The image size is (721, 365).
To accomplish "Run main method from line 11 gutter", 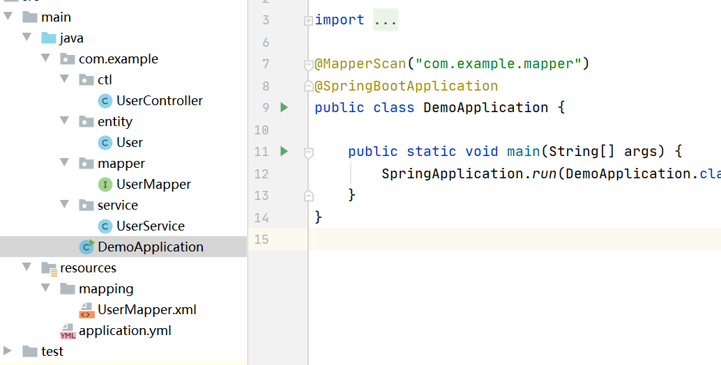I will click(x=284, y=151).
